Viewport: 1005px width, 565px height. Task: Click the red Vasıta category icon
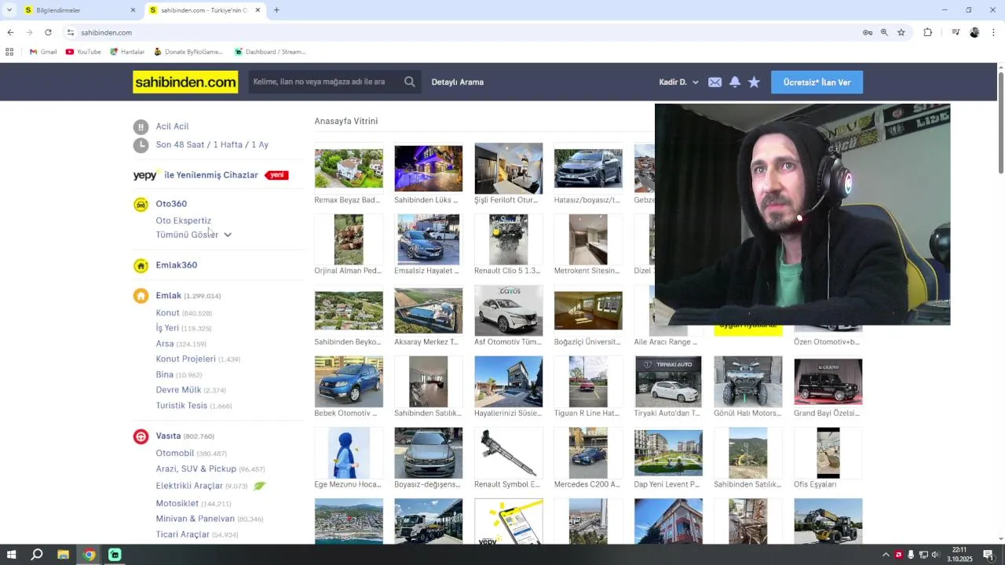141,436
